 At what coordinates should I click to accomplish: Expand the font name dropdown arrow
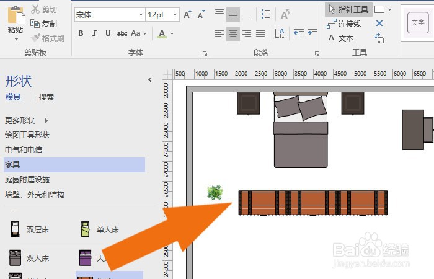click(141, 15)
